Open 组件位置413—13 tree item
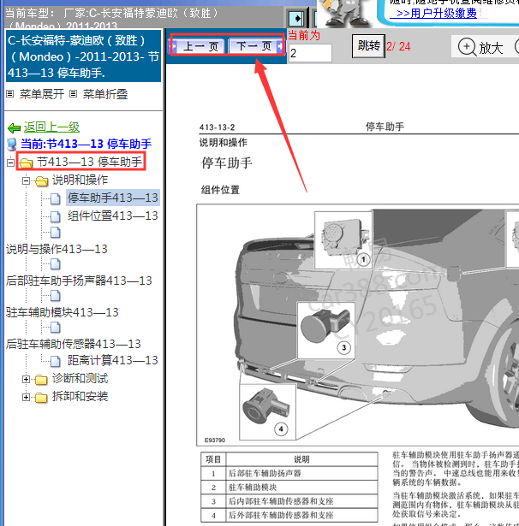The width and height of the screenshot is (519, 526). pyautogui.click(x=112, y=216)
